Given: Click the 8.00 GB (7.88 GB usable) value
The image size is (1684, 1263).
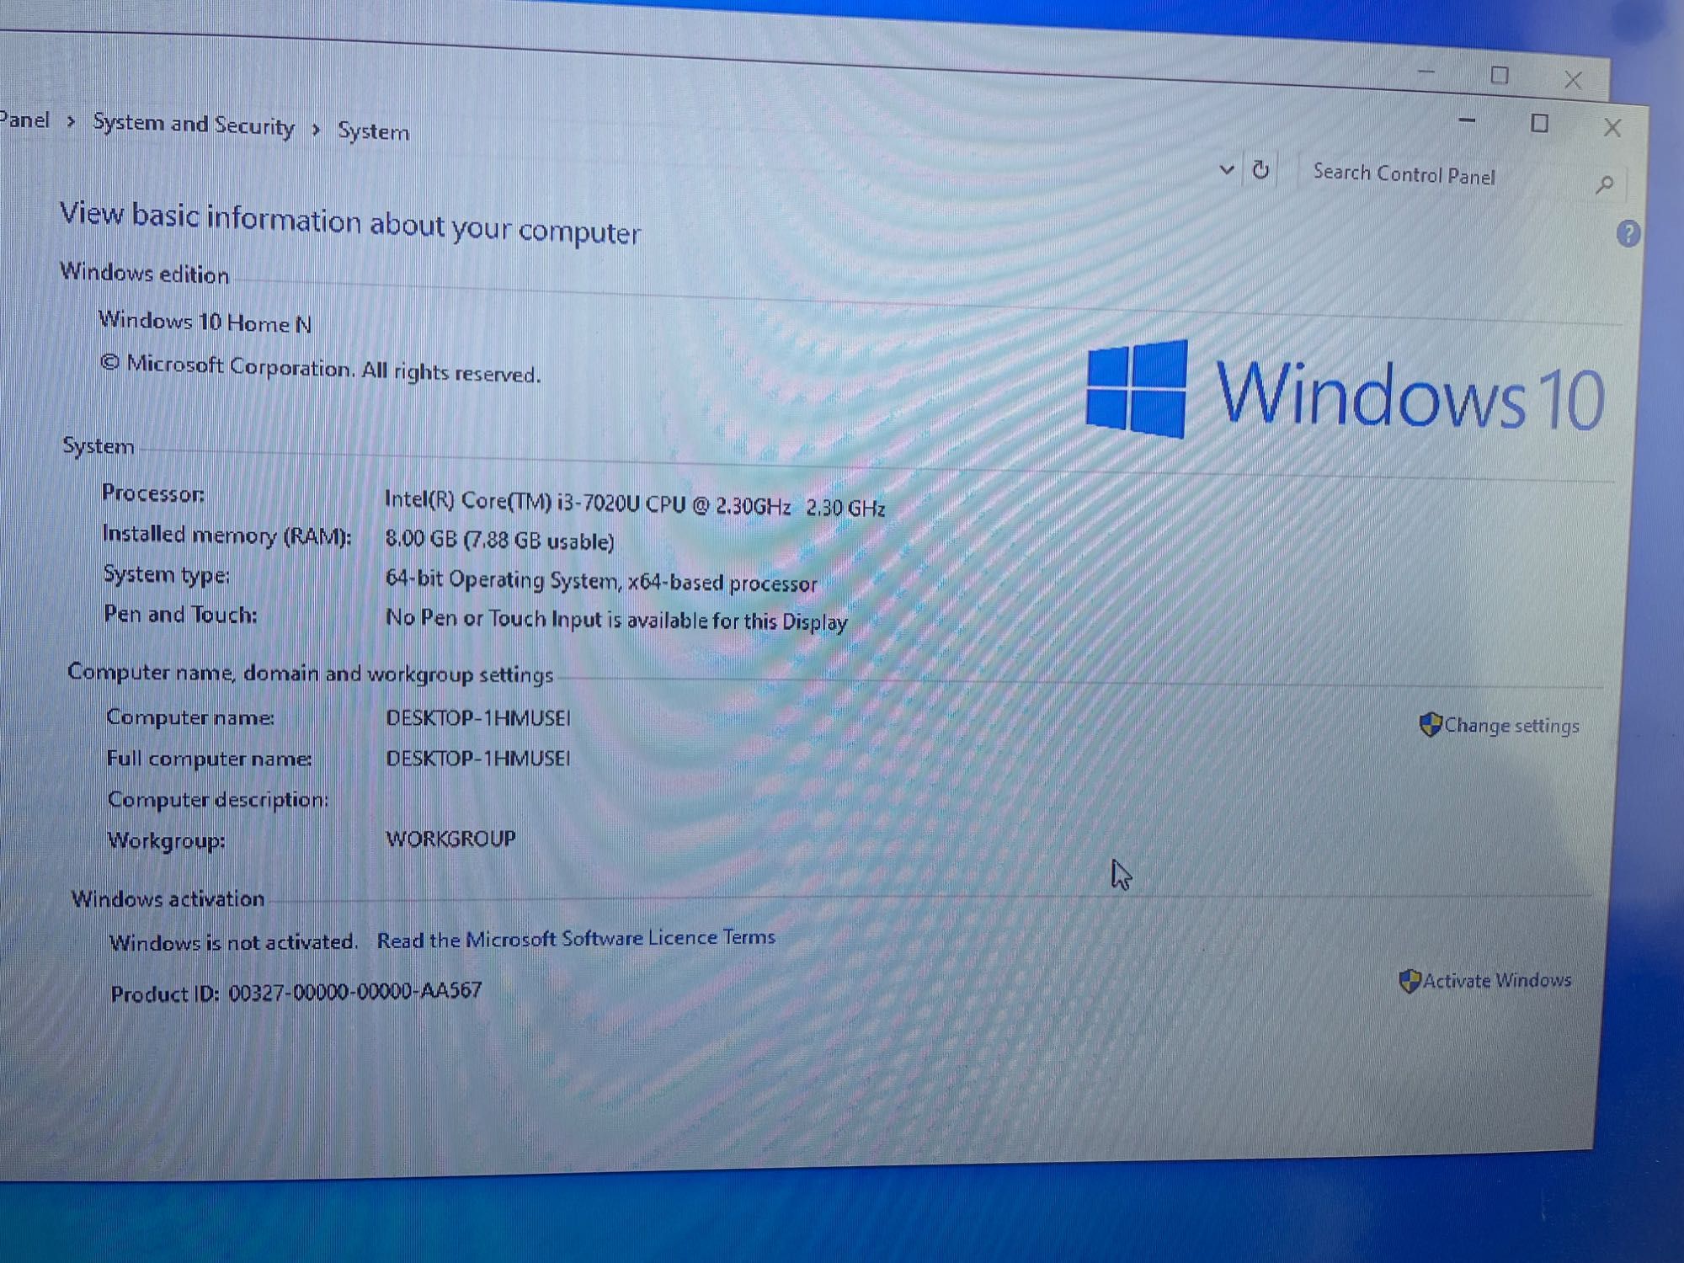Looking at the screenshot, I should (x=499, y=540).
